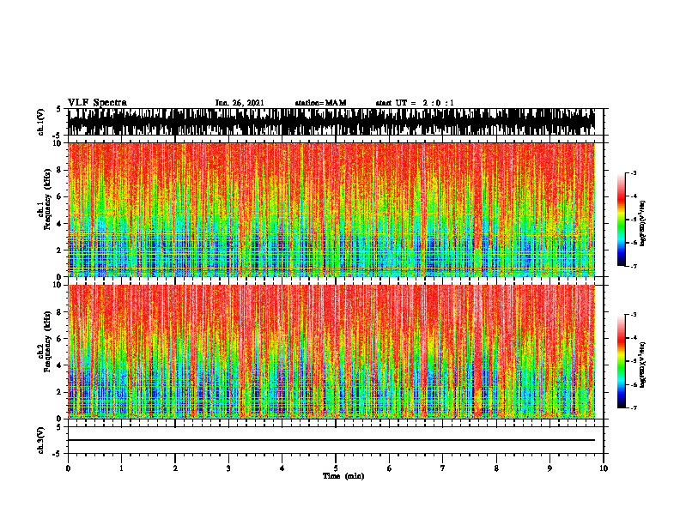Click the "start UT = 2 : 0 : 1" text
680x525 pixels.
tap(415, 103)
